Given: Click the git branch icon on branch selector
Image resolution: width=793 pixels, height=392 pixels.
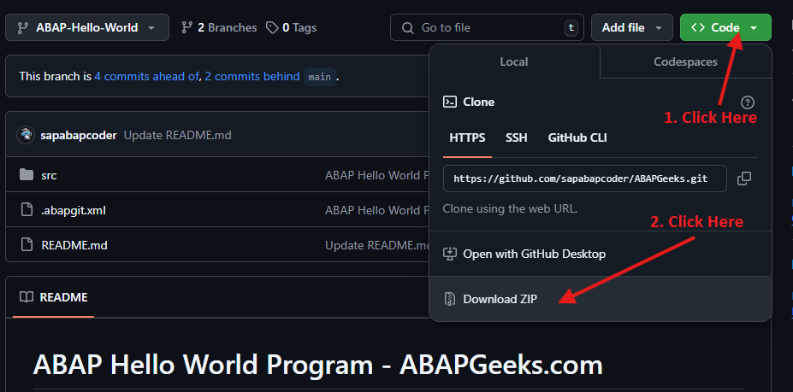Looking at the screenshot, I should (x=23, y=28).
